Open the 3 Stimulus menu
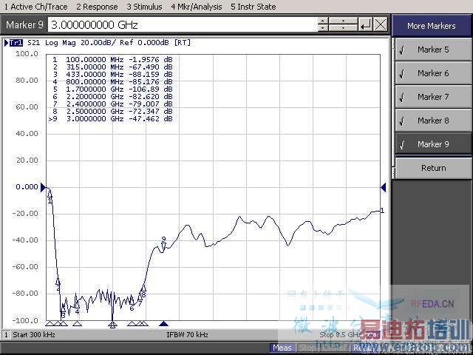This screenshot has height=355, width=473. tap(144, 7)
